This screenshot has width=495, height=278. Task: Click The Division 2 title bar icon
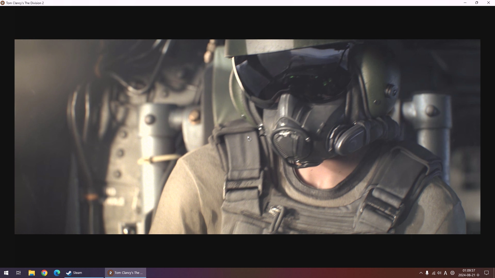[x=3, y=3]
